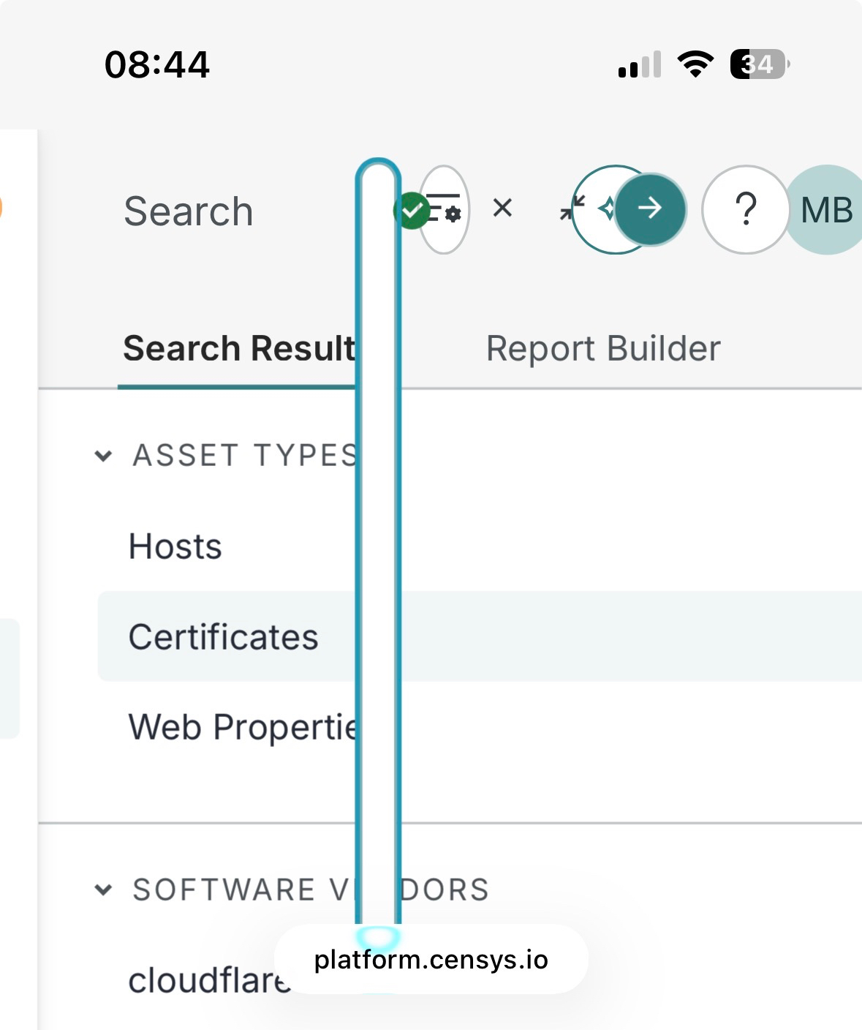Click the collapse inward-arrows icon

point(572,208)
